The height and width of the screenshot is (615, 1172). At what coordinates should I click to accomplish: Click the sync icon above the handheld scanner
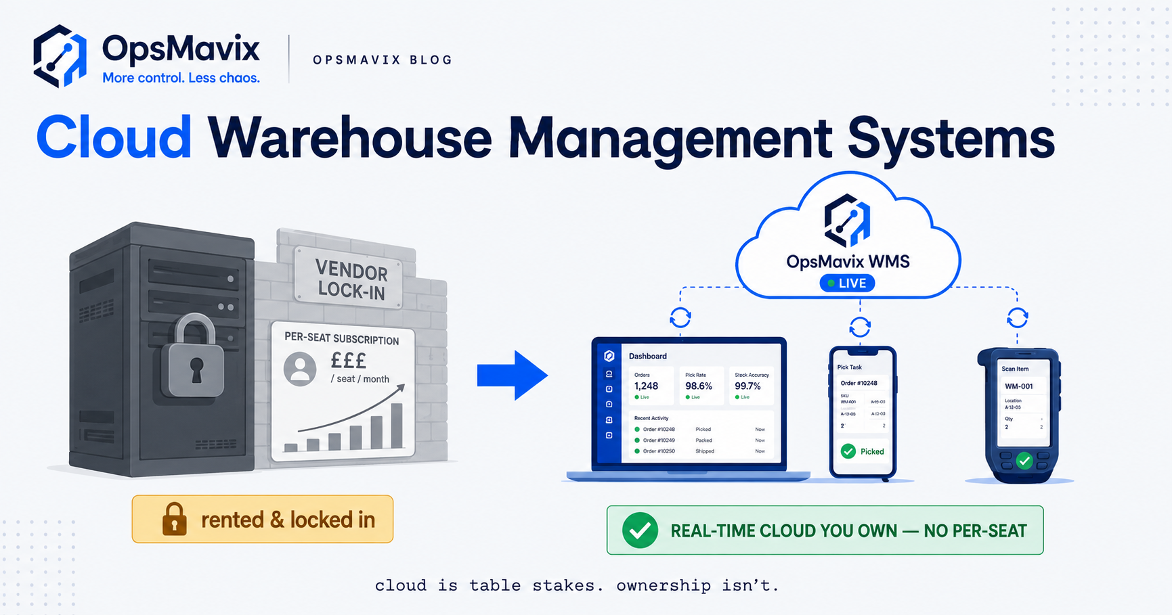click(1017, 317)
